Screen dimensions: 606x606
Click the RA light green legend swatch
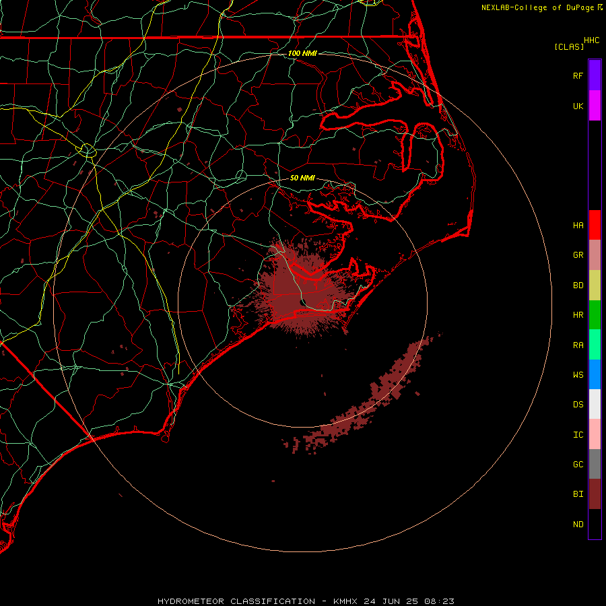(x=595, y=344)
